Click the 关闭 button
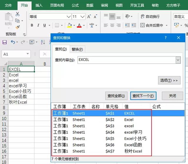Image resolution: width=188 pixels, height=164 pixels. click(x=172, y=96)
